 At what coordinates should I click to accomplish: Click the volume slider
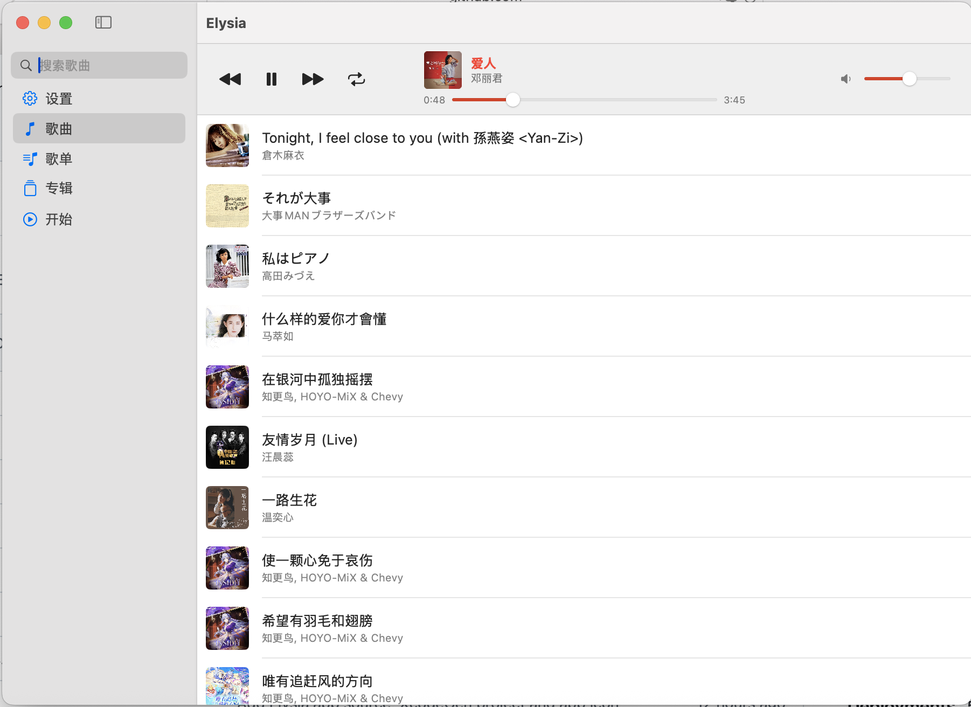coord(907,79)
